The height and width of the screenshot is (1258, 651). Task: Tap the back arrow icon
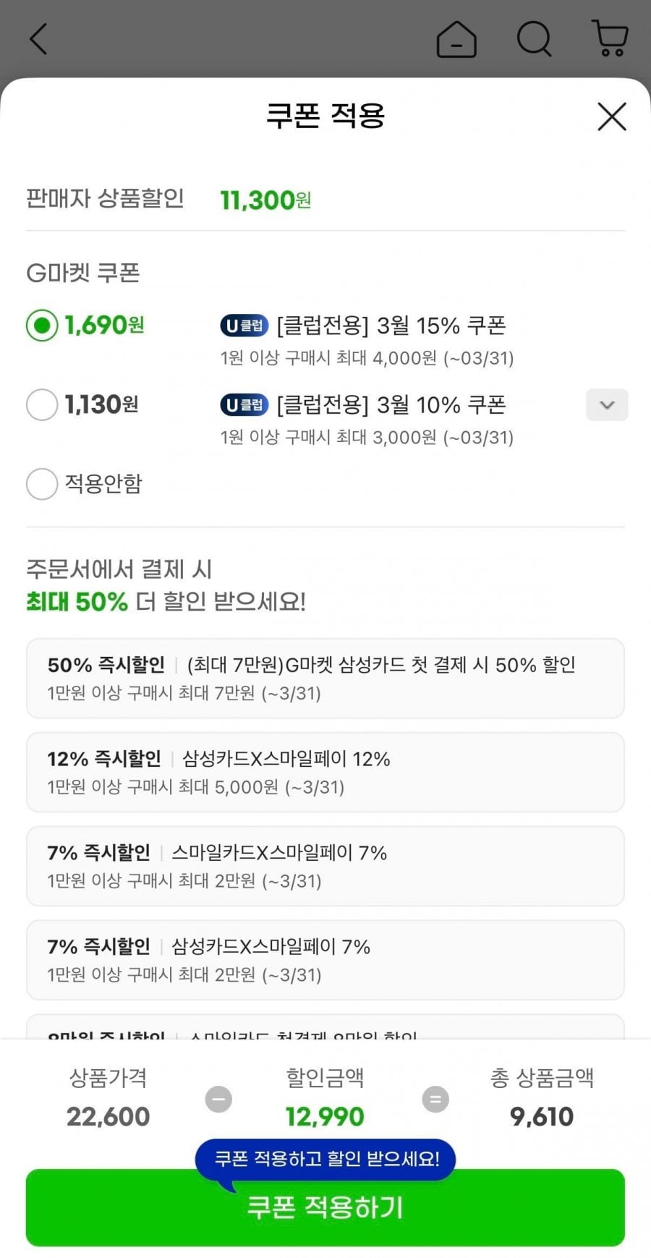click(38, 39)
